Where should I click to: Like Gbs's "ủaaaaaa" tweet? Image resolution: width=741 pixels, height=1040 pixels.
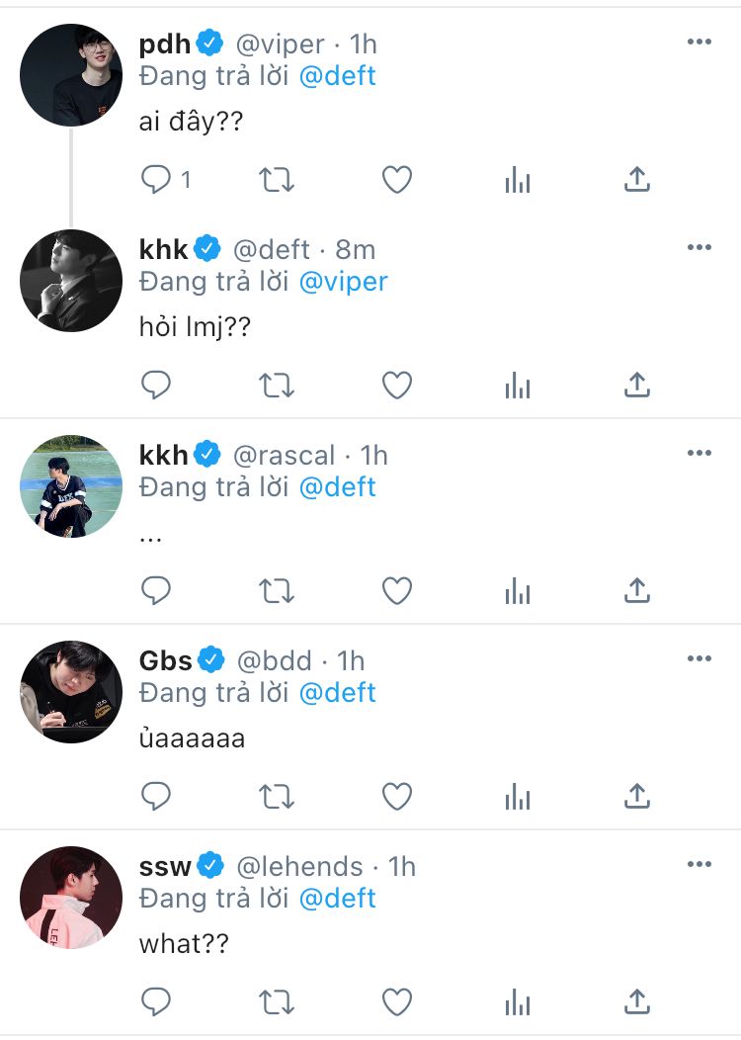(x=397, y=796)
